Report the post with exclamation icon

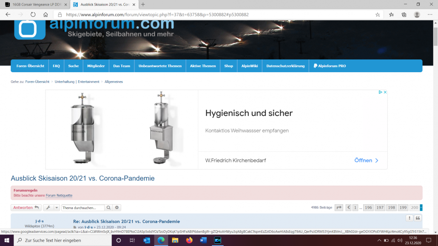point(410,218)
